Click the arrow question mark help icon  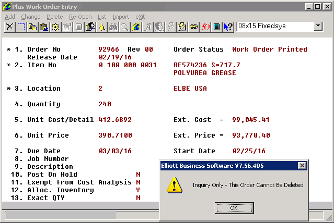228,27
